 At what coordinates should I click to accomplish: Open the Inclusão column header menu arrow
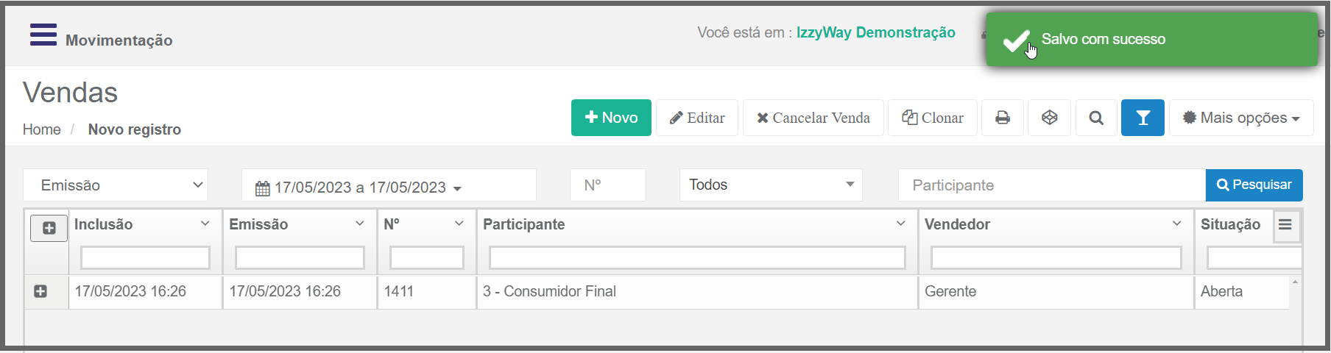205,224
